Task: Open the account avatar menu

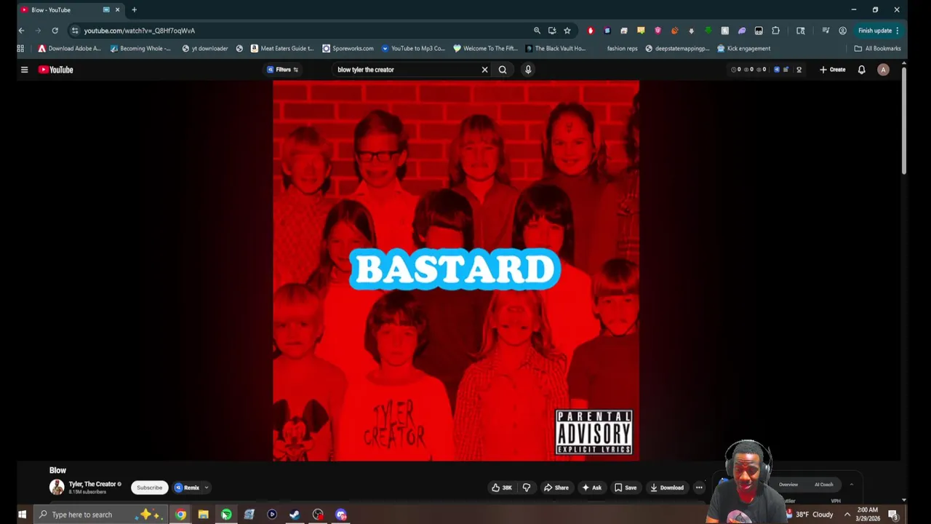Action: [x=883, y=70]
